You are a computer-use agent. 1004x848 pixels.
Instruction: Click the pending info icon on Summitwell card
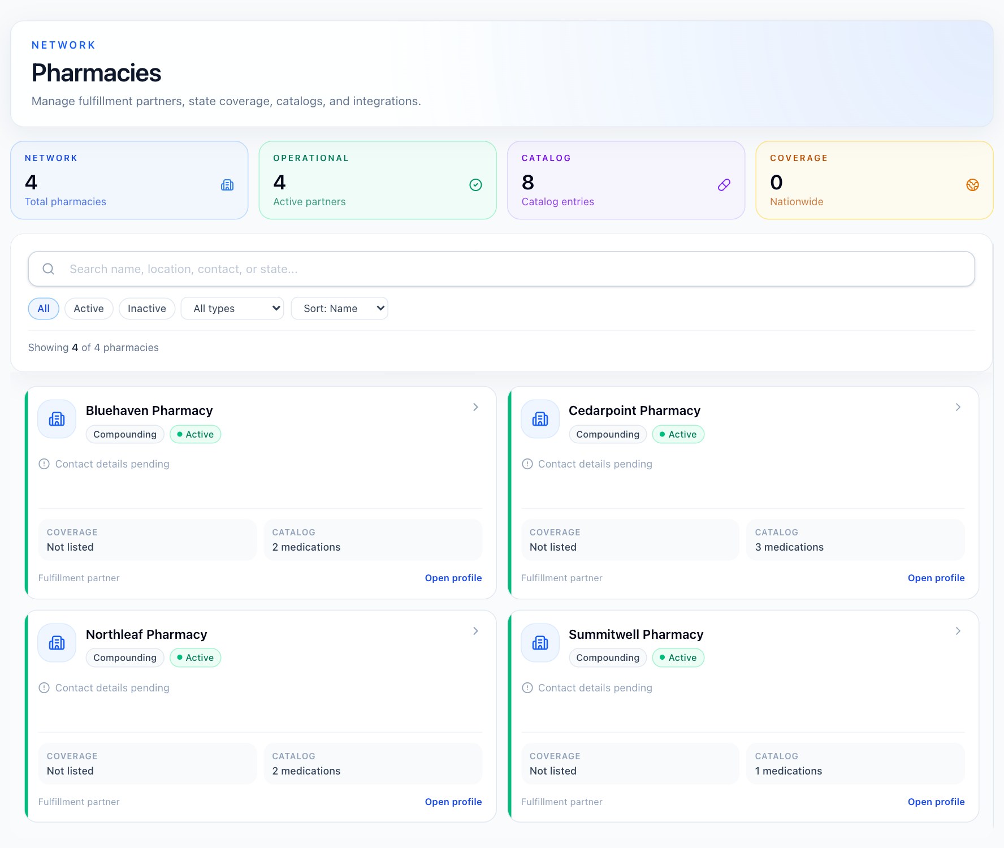click(x=527, y=688)
